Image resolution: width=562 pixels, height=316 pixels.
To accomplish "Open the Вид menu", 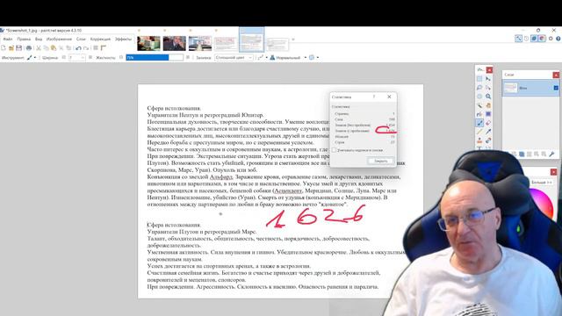I will [x=39, y=39].
